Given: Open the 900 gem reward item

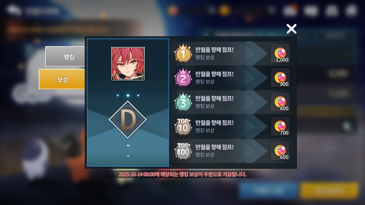Looking at the screenshot, I should click(x=280, y=78).
